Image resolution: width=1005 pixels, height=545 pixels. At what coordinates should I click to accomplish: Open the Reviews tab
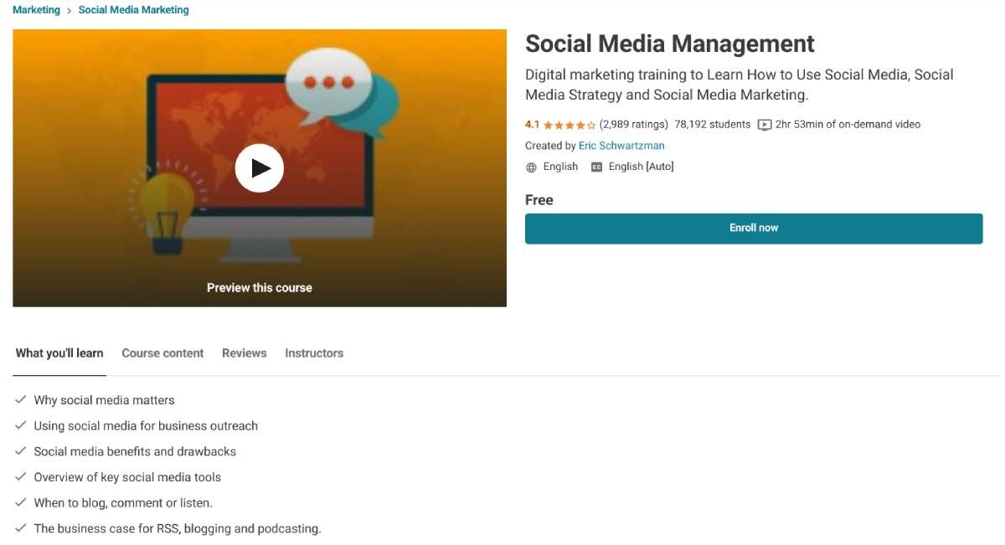coord(244,353)
